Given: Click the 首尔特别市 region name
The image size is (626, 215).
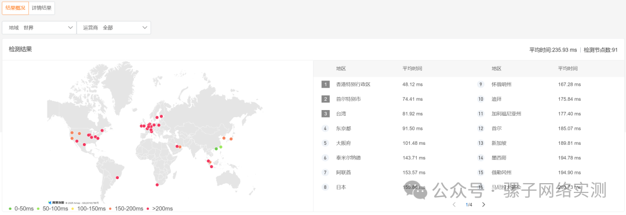Looking at the screenshot, I should click(x=348, y=99).
